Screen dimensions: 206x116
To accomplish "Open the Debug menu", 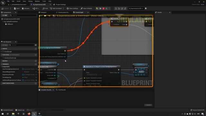I will (x=30, y=1).
